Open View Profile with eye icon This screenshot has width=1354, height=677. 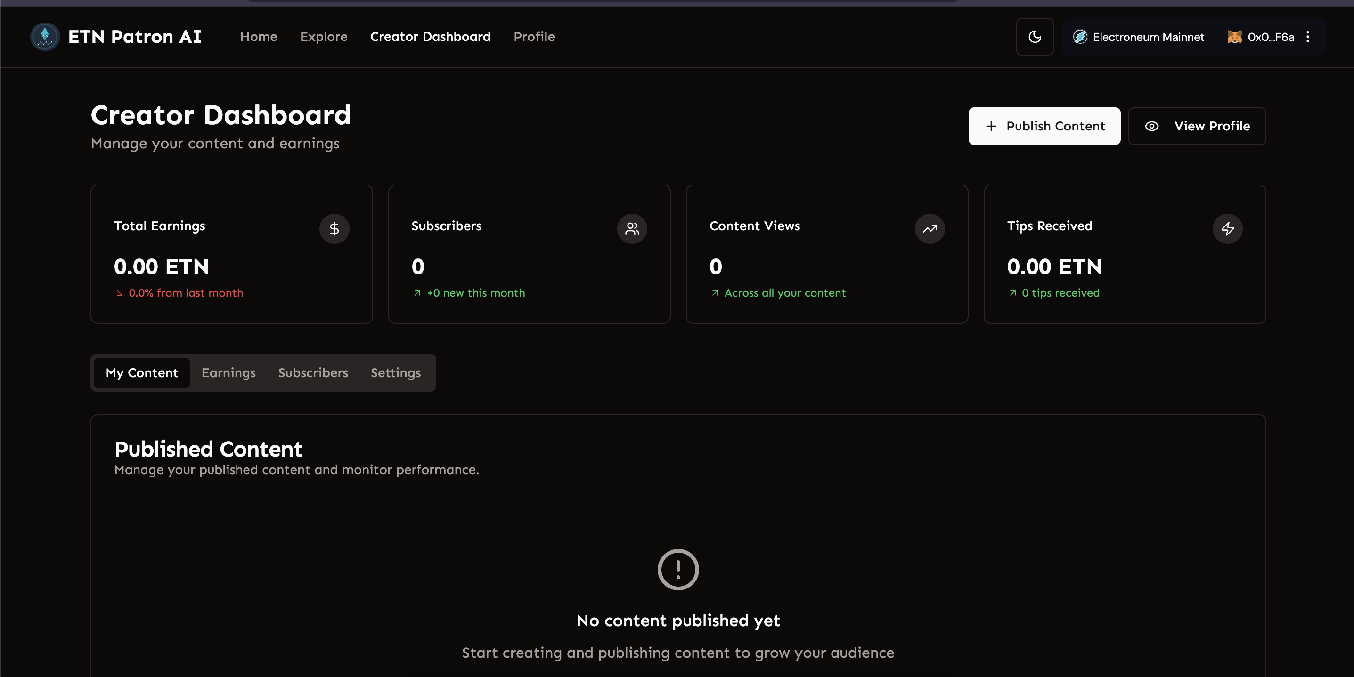1197,126
